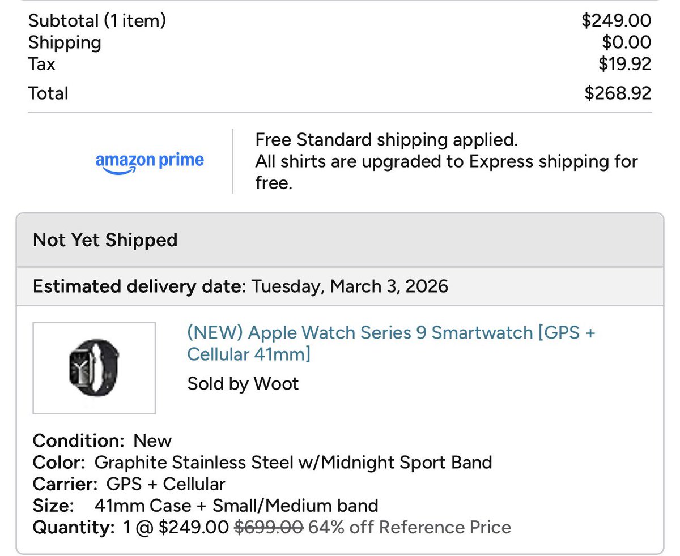Open the Apple Watch Series 9 title link

(x=391, y=343)
